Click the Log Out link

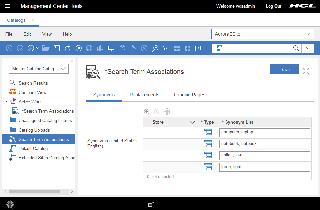click(x=273, y=6)
